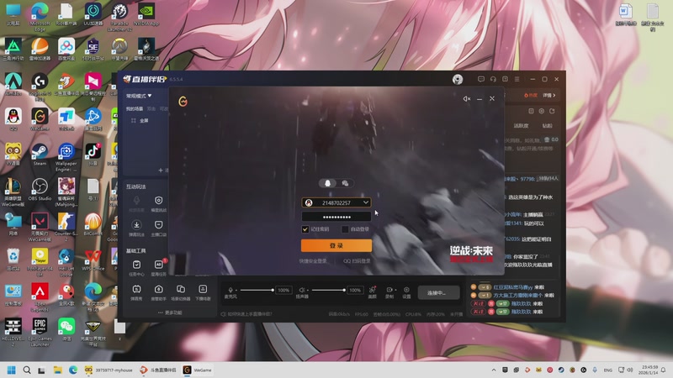Open the quick secure login link

(x=313, y=261)
